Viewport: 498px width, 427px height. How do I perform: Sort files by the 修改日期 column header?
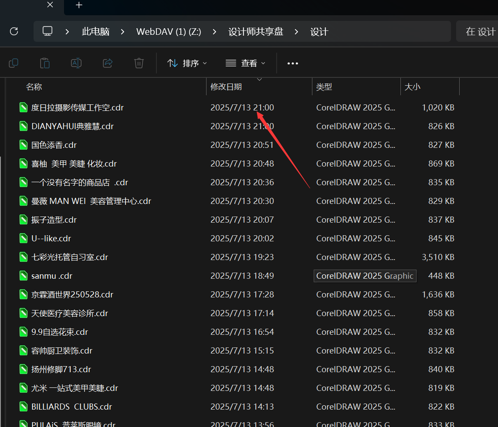pos(226,87)
